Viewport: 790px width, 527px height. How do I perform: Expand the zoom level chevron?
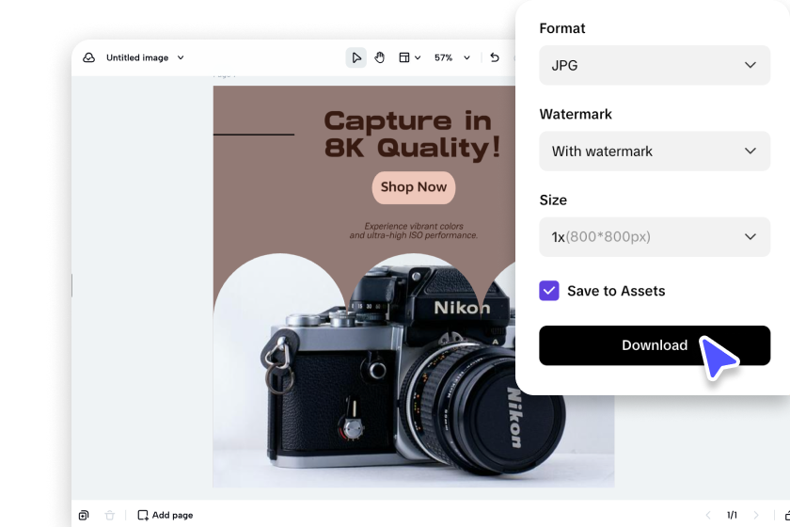(x=467, y=58)
